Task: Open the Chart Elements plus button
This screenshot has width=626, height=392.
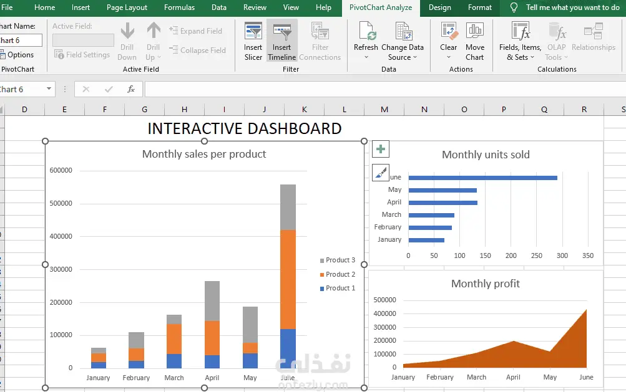Action: pos(381,149)
